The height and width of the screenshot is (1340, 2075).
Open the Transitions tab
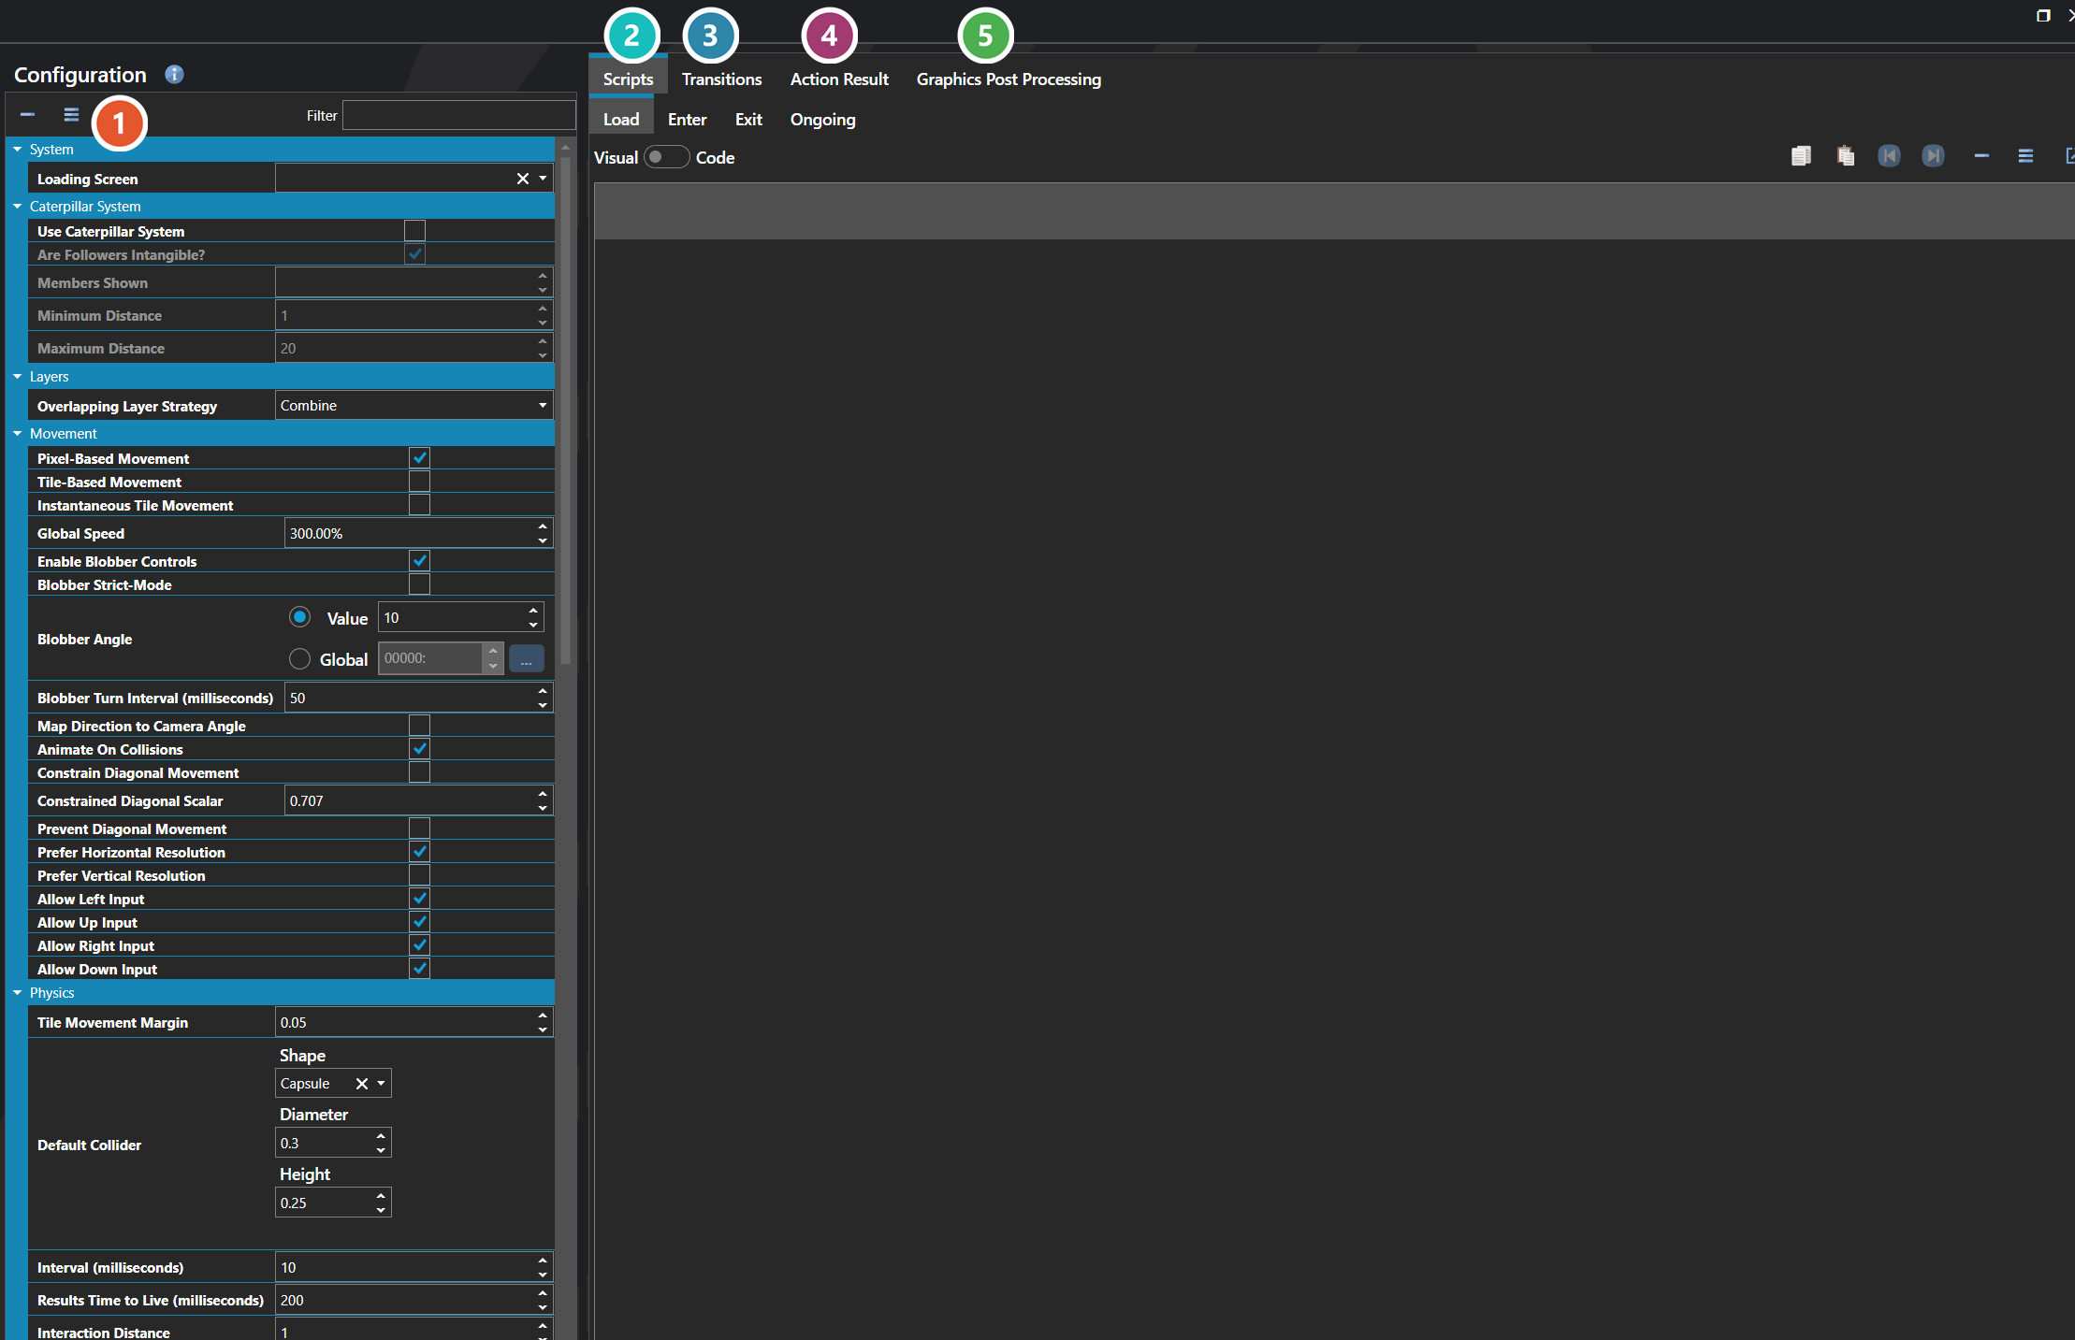coord(721,79)
